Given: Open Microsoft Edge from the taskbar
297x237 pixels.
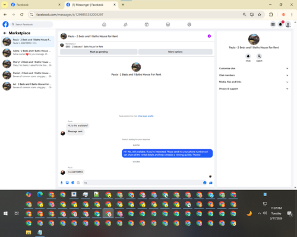Looking at the screenshot, I should [40, 194].
